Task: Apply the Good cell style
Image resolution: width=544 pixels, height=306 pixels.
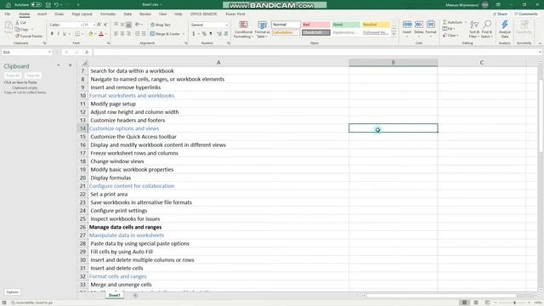Action: [346, 25]
